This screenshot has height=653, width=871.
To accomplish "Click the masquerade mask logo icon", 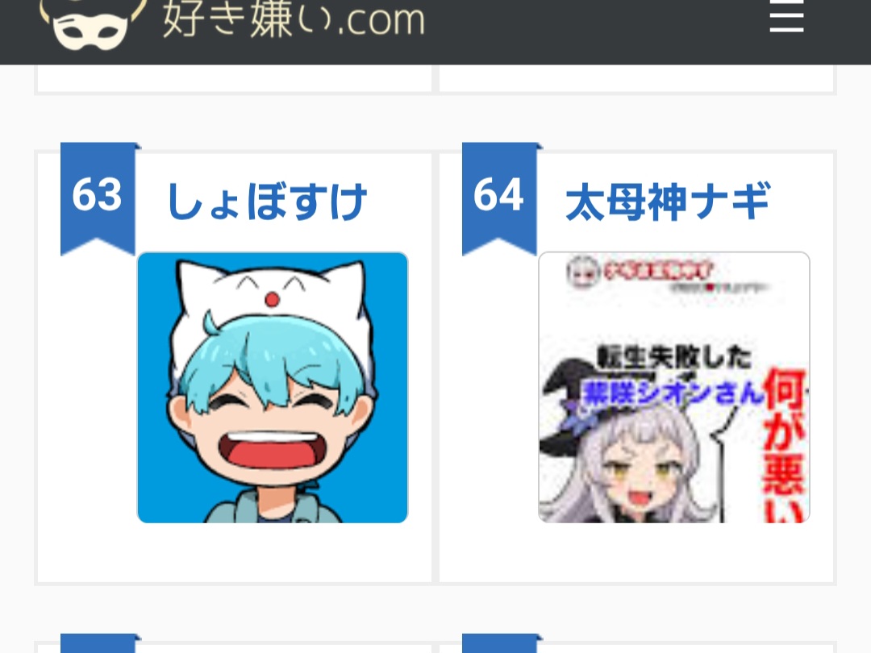I will [93, 24].
